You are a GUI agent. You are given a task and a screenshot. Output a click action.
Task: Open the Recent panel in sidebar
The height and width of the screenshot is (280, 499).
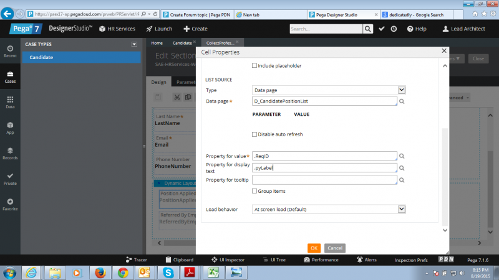point(10,51)
